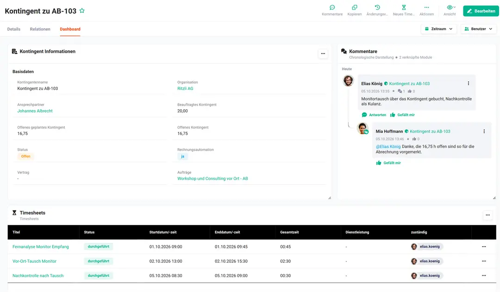
Task: Like Elias König's comment with Gefällt mir
Action: 402,115
